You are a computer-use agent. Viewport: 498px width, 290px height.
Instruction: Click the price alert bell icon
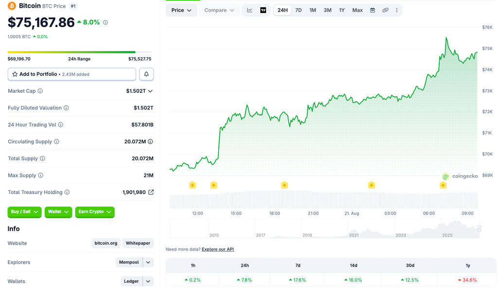click(x=146, y=74)
